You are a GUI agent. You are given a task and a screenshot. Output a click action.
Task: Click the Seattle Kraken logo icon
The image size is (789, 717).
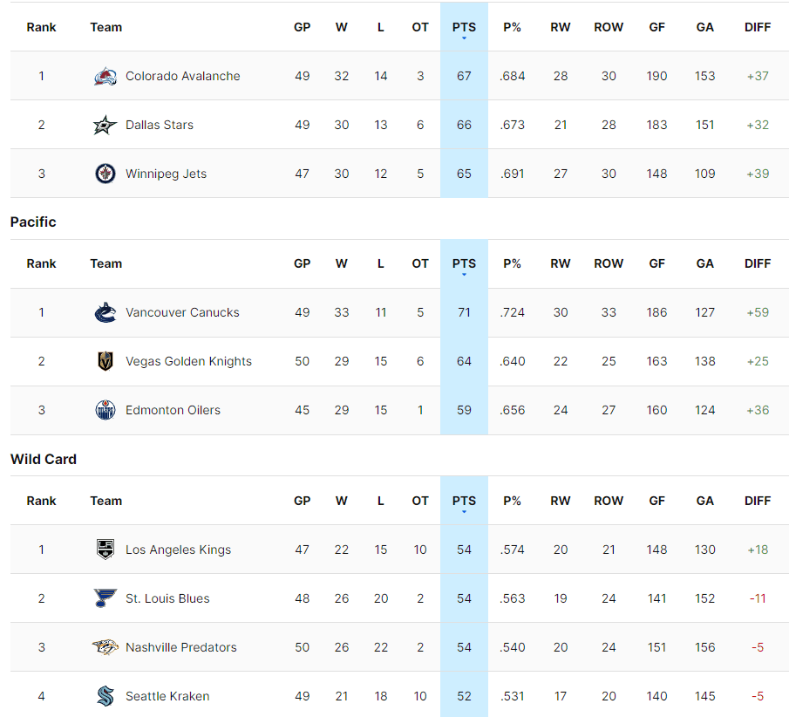tap(105, 696)
